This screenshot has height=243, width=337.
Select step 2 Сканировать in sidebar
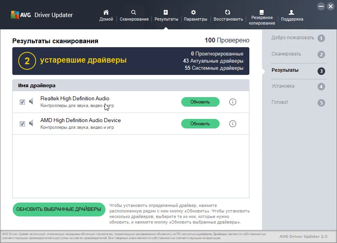(x=298, y=54)
